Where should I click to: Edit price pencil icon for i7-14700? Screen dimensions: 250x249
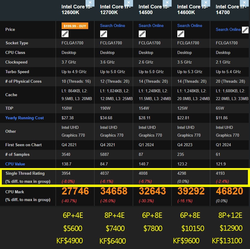pos(245,30)
